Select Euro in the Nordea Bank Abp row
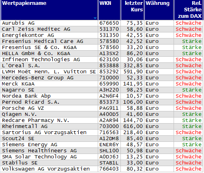 [x=152, y=96]
